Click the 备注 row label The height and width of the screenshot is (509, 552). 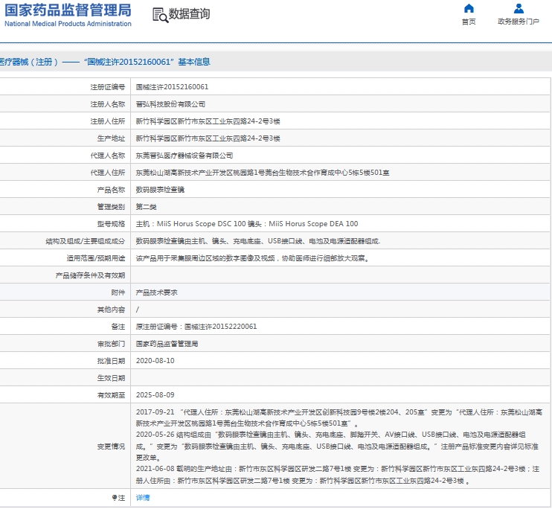(x=118, y=327)
